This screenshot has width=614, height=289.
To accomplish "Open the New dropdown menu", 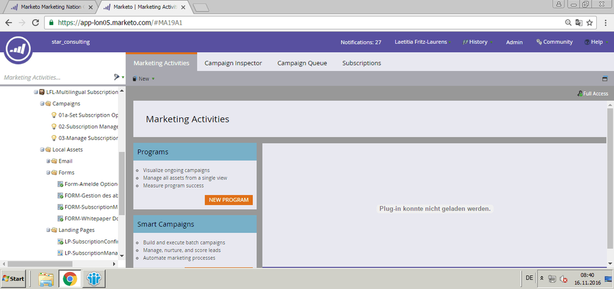I will (x=144, y=79).
